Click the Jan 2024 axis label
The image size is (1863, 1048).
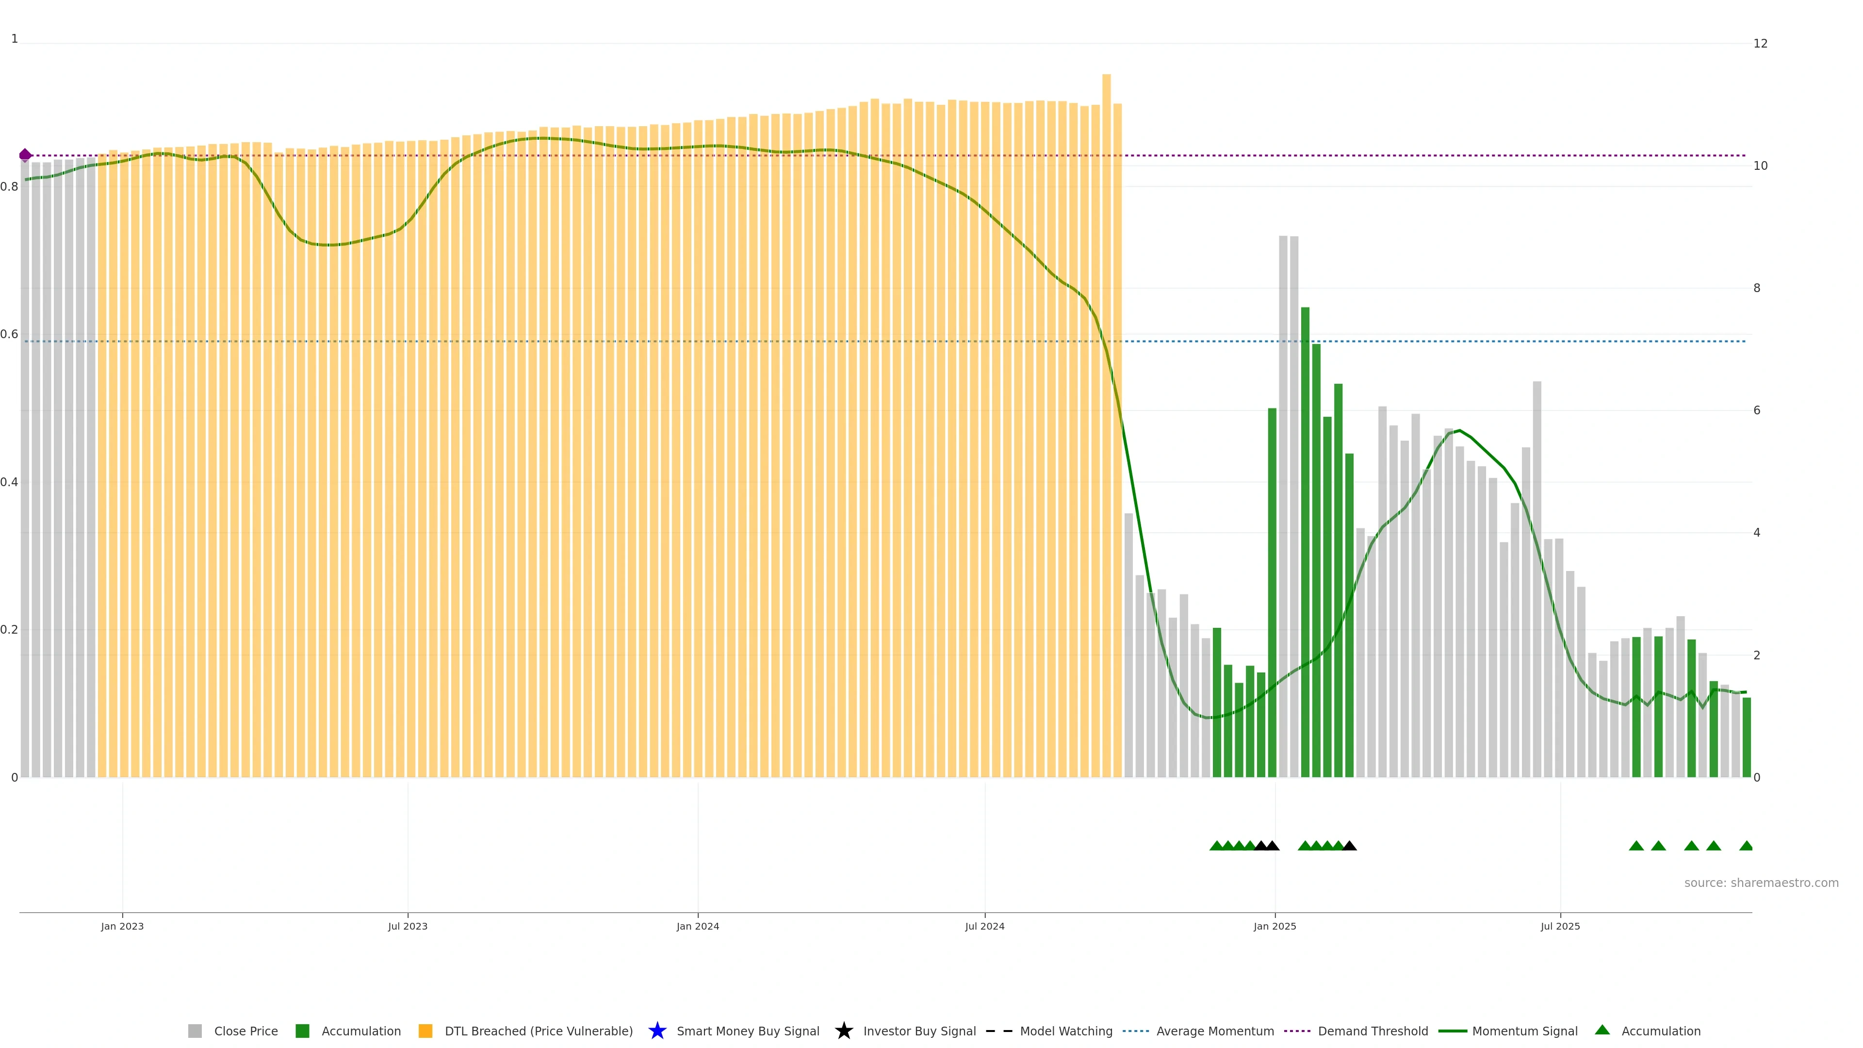[697, 926]
